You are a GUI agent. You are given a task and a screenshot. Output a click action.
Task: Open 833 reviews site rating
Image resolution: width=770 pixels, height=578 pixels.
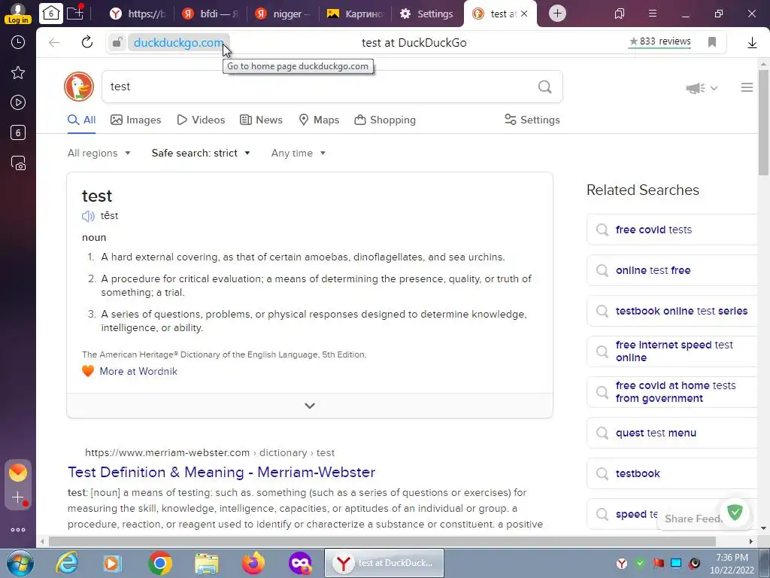660,41
